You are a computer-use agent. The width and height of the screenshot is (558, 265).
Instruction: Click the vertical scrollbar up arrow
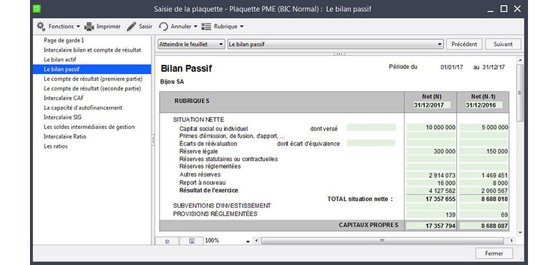(520, 61)
